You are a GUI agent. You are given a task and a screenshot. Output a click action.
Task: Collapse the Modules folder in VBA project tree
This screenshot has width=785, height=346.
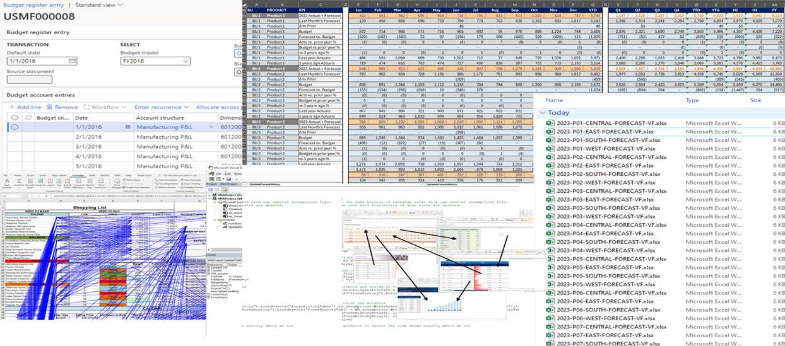coord(215,220)
